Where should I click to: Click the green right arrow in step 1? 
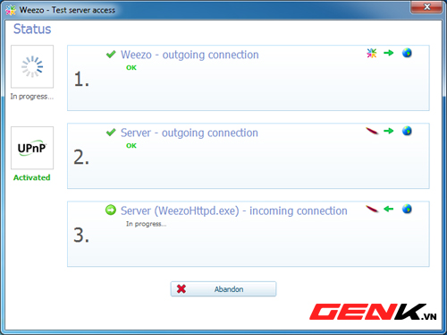[x=389, y=53]
